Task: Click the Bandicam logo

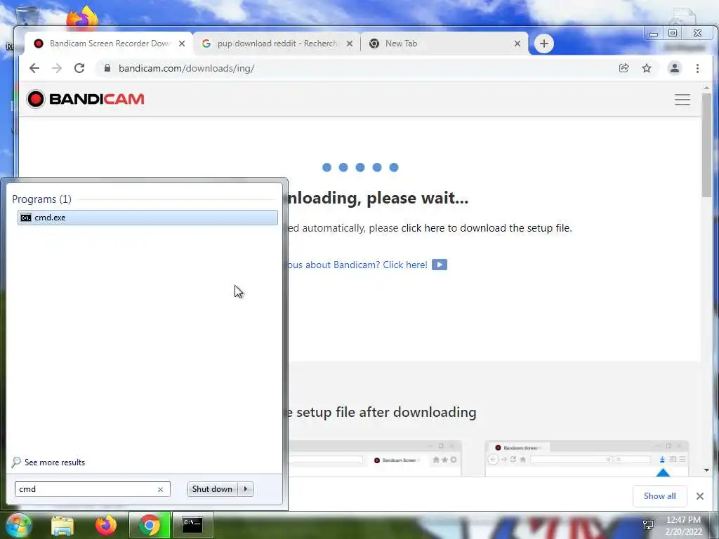Action: pyautogui.click(x=85, y=99)
